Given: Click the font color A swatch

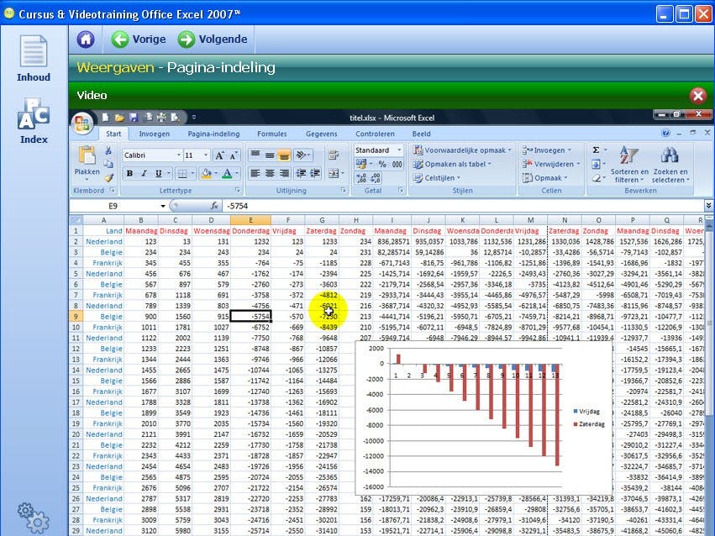Looking at the screenshot, I should [x=227, y=174].
